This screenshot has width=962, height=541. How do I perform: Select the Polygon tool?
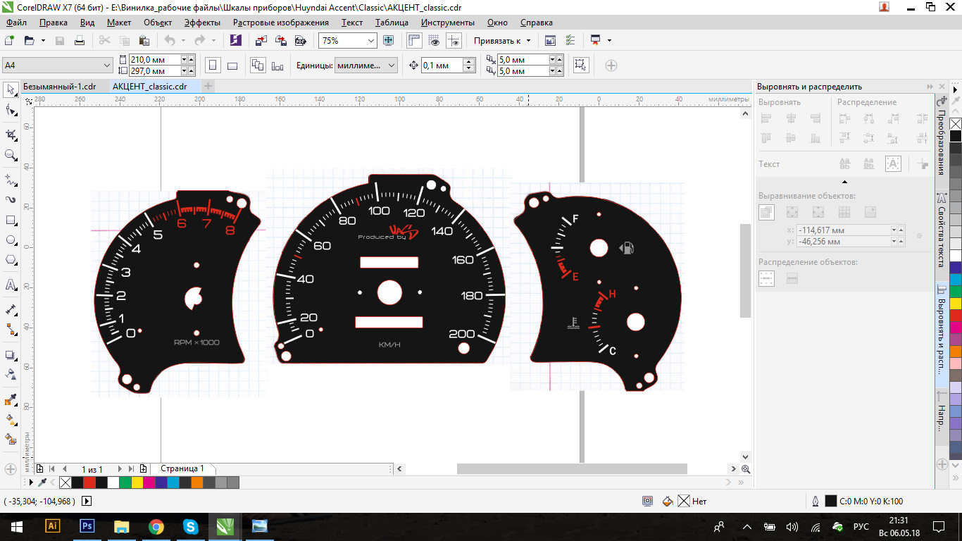click(x=11, y=261)
